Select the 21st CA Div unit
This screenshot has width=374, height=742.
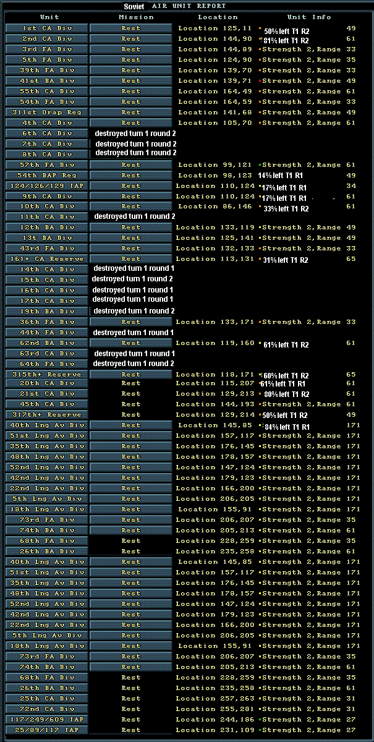pos(47,394)
